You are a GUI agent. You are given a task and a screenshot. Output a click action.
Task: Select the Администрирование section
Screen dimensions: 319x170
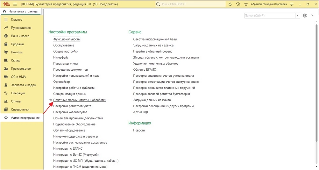(22, 118)
